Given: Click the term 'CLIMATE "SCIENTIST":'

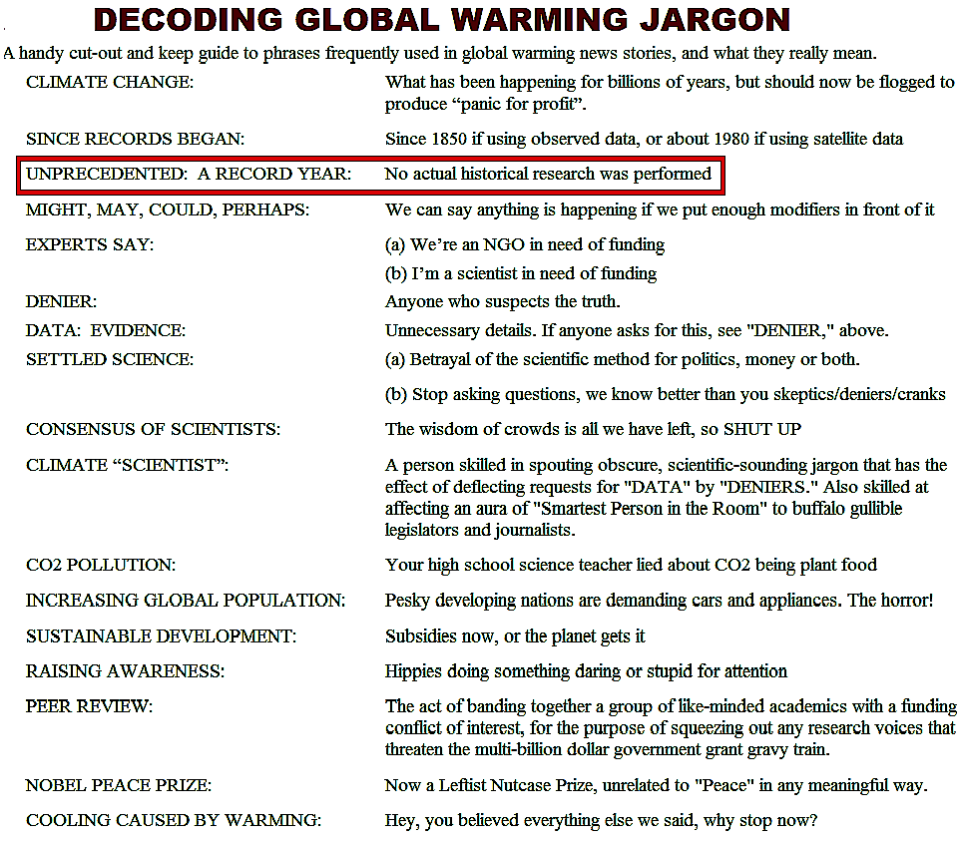Looking at the screenshot, I should tap(127, 465).
